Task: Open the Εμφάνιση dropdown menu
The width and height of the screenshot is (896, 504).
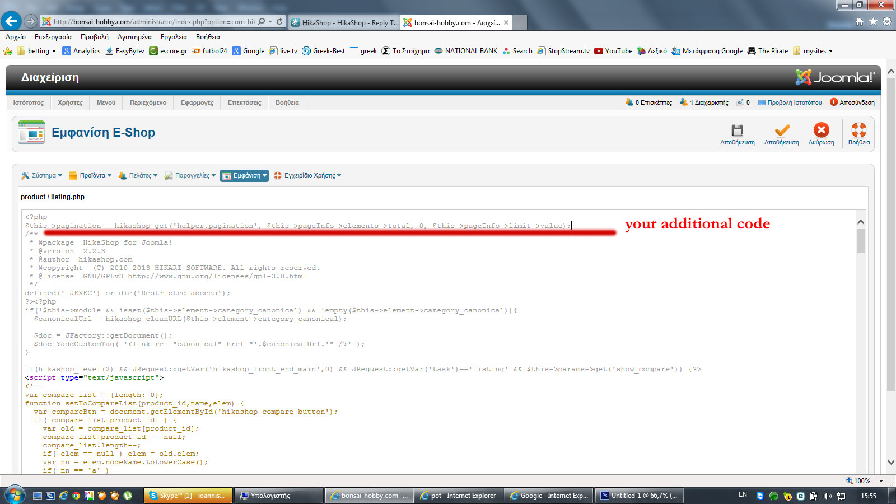Action: [244, 176]
